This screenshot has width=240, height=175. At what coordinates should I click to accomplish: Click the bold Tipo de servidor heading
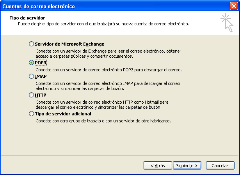[27, 18]
